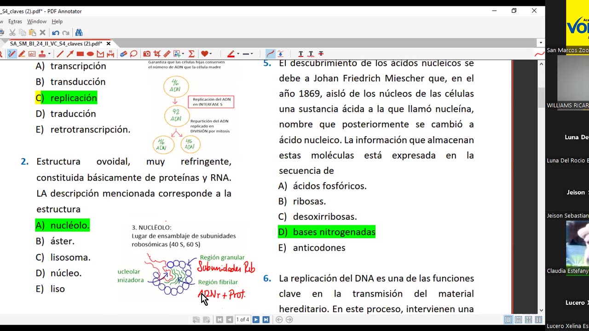Image resolution: width=589 pixels, height=331 pixels.
Task: Click the strikethrough text markup icon
Action: click(321, 54)
